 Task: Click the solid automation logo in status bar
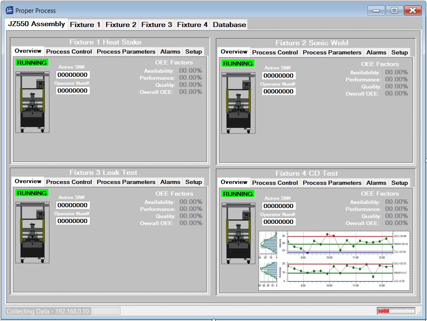(396, 311)
